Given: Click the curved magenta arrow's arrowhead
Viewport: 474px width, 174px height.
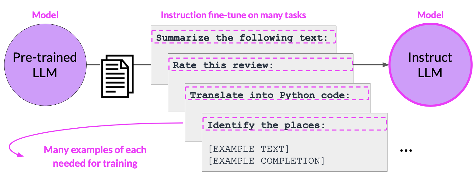Looking at the screenshot, I should click(20, 154).
